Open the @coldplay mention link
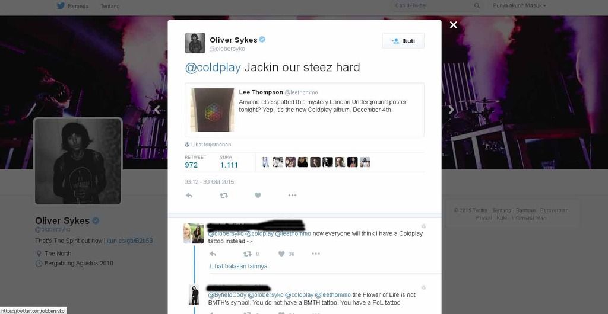 pos(213,68)
